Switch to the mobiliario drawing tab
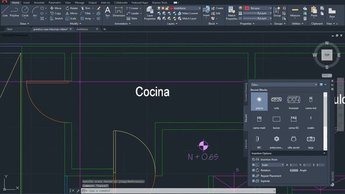 pos(82,29)
